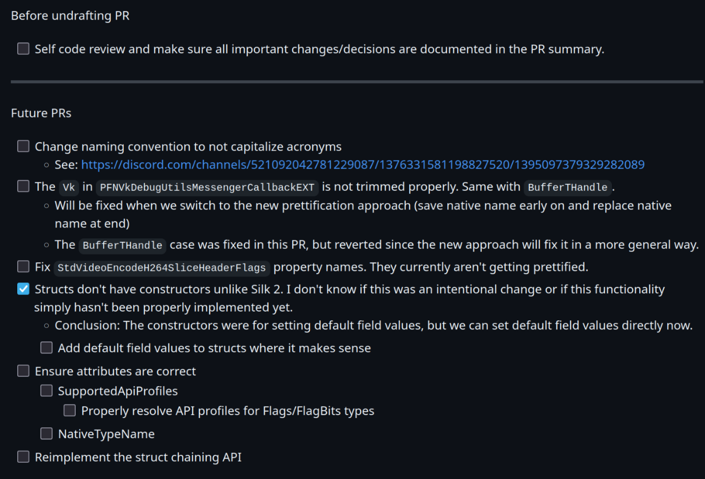705x479 pixels.
Task: Mark Properly resolve API profiles as done
Action: point(70,410)
